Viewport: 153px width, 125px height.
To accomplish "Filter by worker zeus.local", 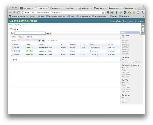I will coord(126,100).
